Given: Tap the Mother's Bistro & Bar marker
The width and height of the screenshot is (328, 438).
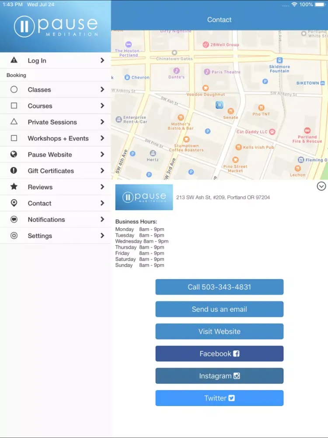Looking at the screenshot, I should [x=181, y=117].
